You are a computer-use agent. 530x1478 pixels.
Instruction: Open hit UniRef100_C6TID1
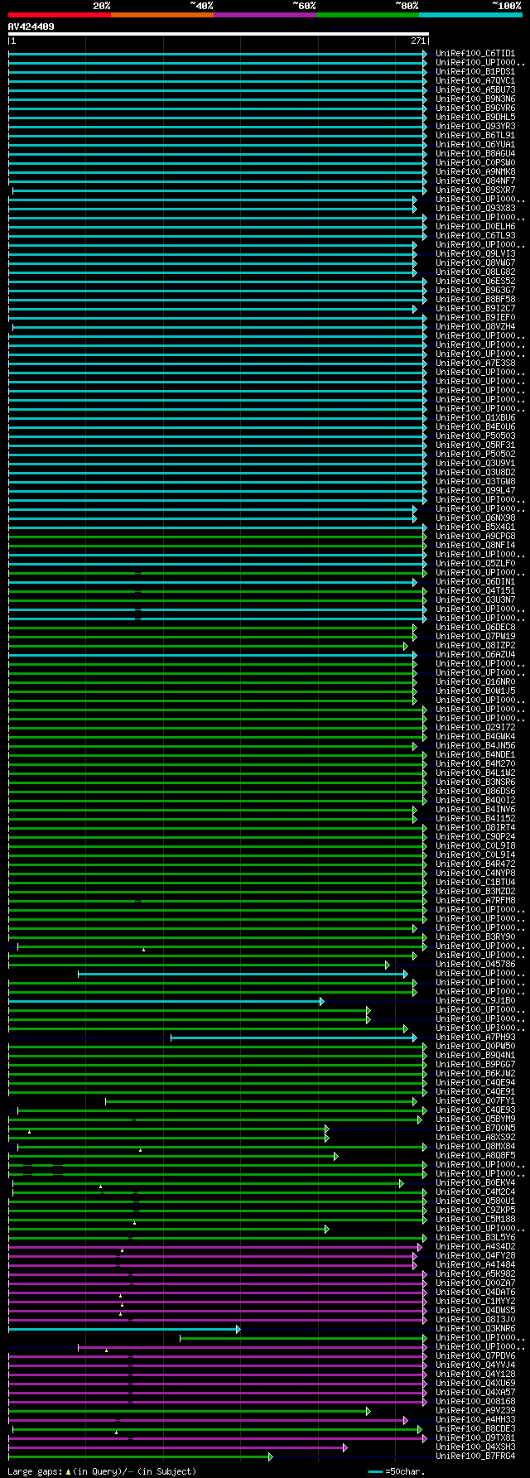(x=475, y=54)
